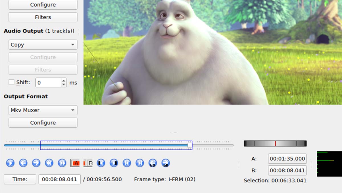The height and width of the screenshot is (193, 342).
Task: Click marker A time button 00:01:35.000
Action: click(x=287, y=159)
